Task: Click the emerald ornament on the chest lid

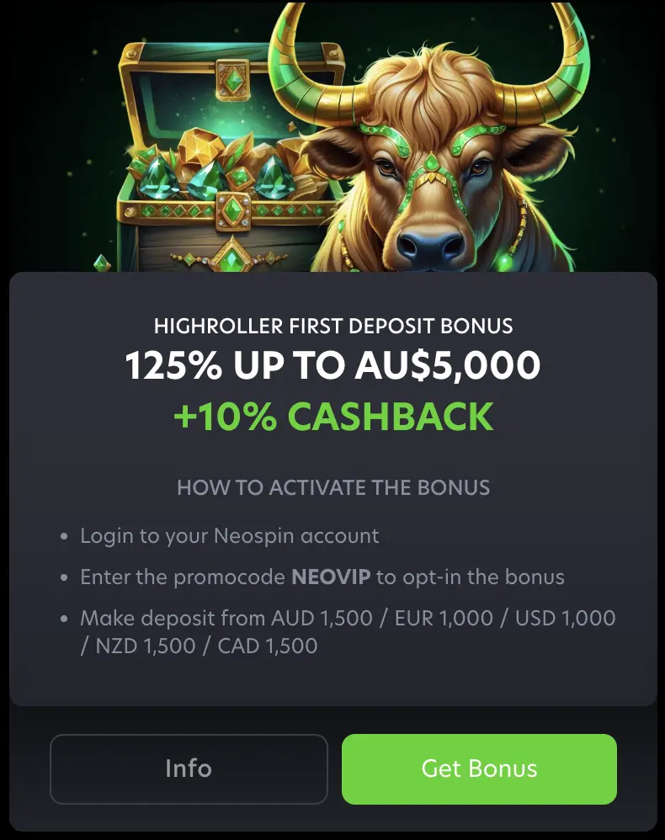Action: [232, 80]
